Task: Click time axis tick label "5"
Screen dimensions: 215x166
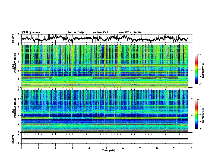Action: (106, 148)
